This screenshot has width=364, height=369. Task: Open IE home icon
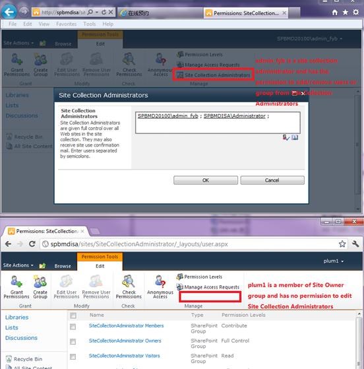click(334, 13)
